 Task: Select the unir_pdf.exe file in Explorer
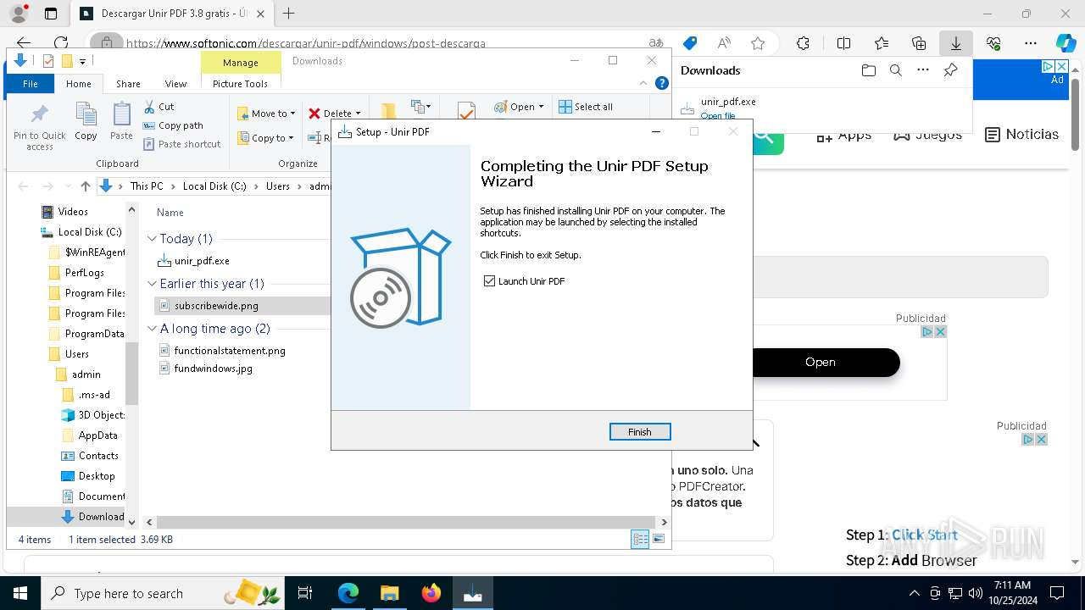(x=202, y=261)
